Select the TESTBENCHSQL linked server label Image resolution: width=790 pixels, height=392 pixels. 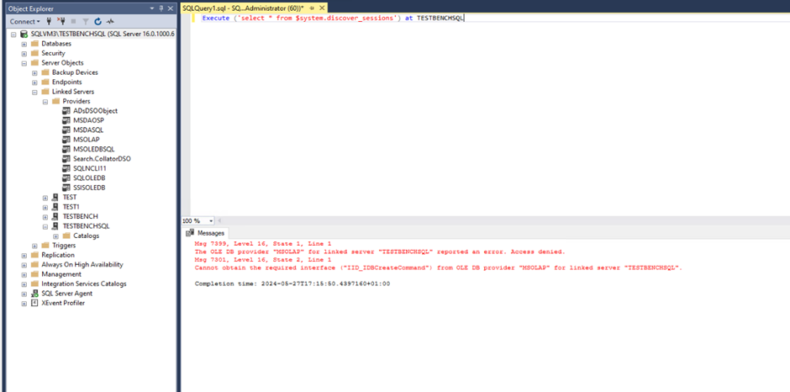tap(87, 226)
